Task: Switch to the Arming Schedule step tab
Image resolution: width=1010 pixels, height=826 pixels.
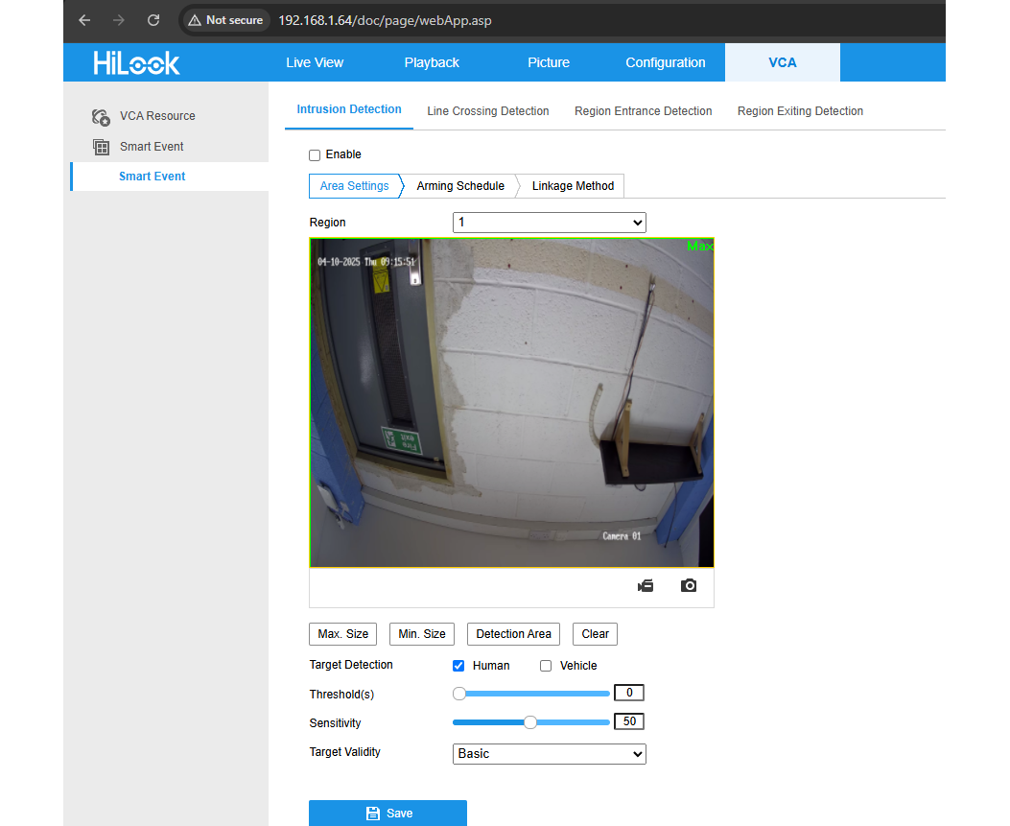Action: pyautogui.click(x=460, y=186)
